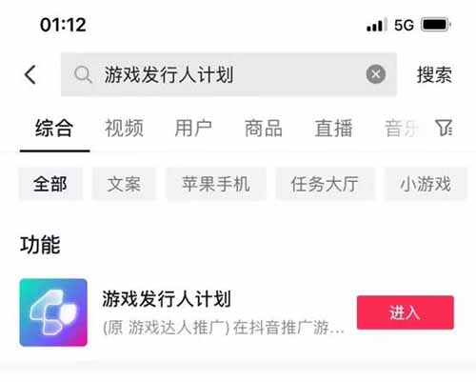Tap the back arrow icon
The height and width of the screenshot is (382, 476).
(x=30, y=75)
